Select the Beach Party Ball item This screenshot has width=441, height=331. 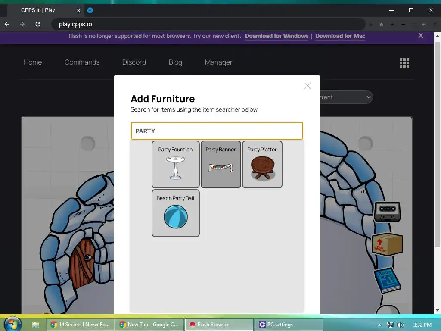click(176, 213)
